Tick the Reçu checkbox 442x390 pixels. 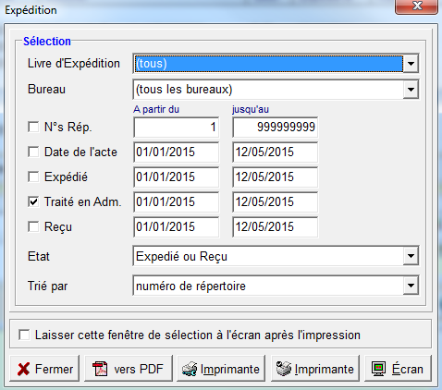click(33, 226)
